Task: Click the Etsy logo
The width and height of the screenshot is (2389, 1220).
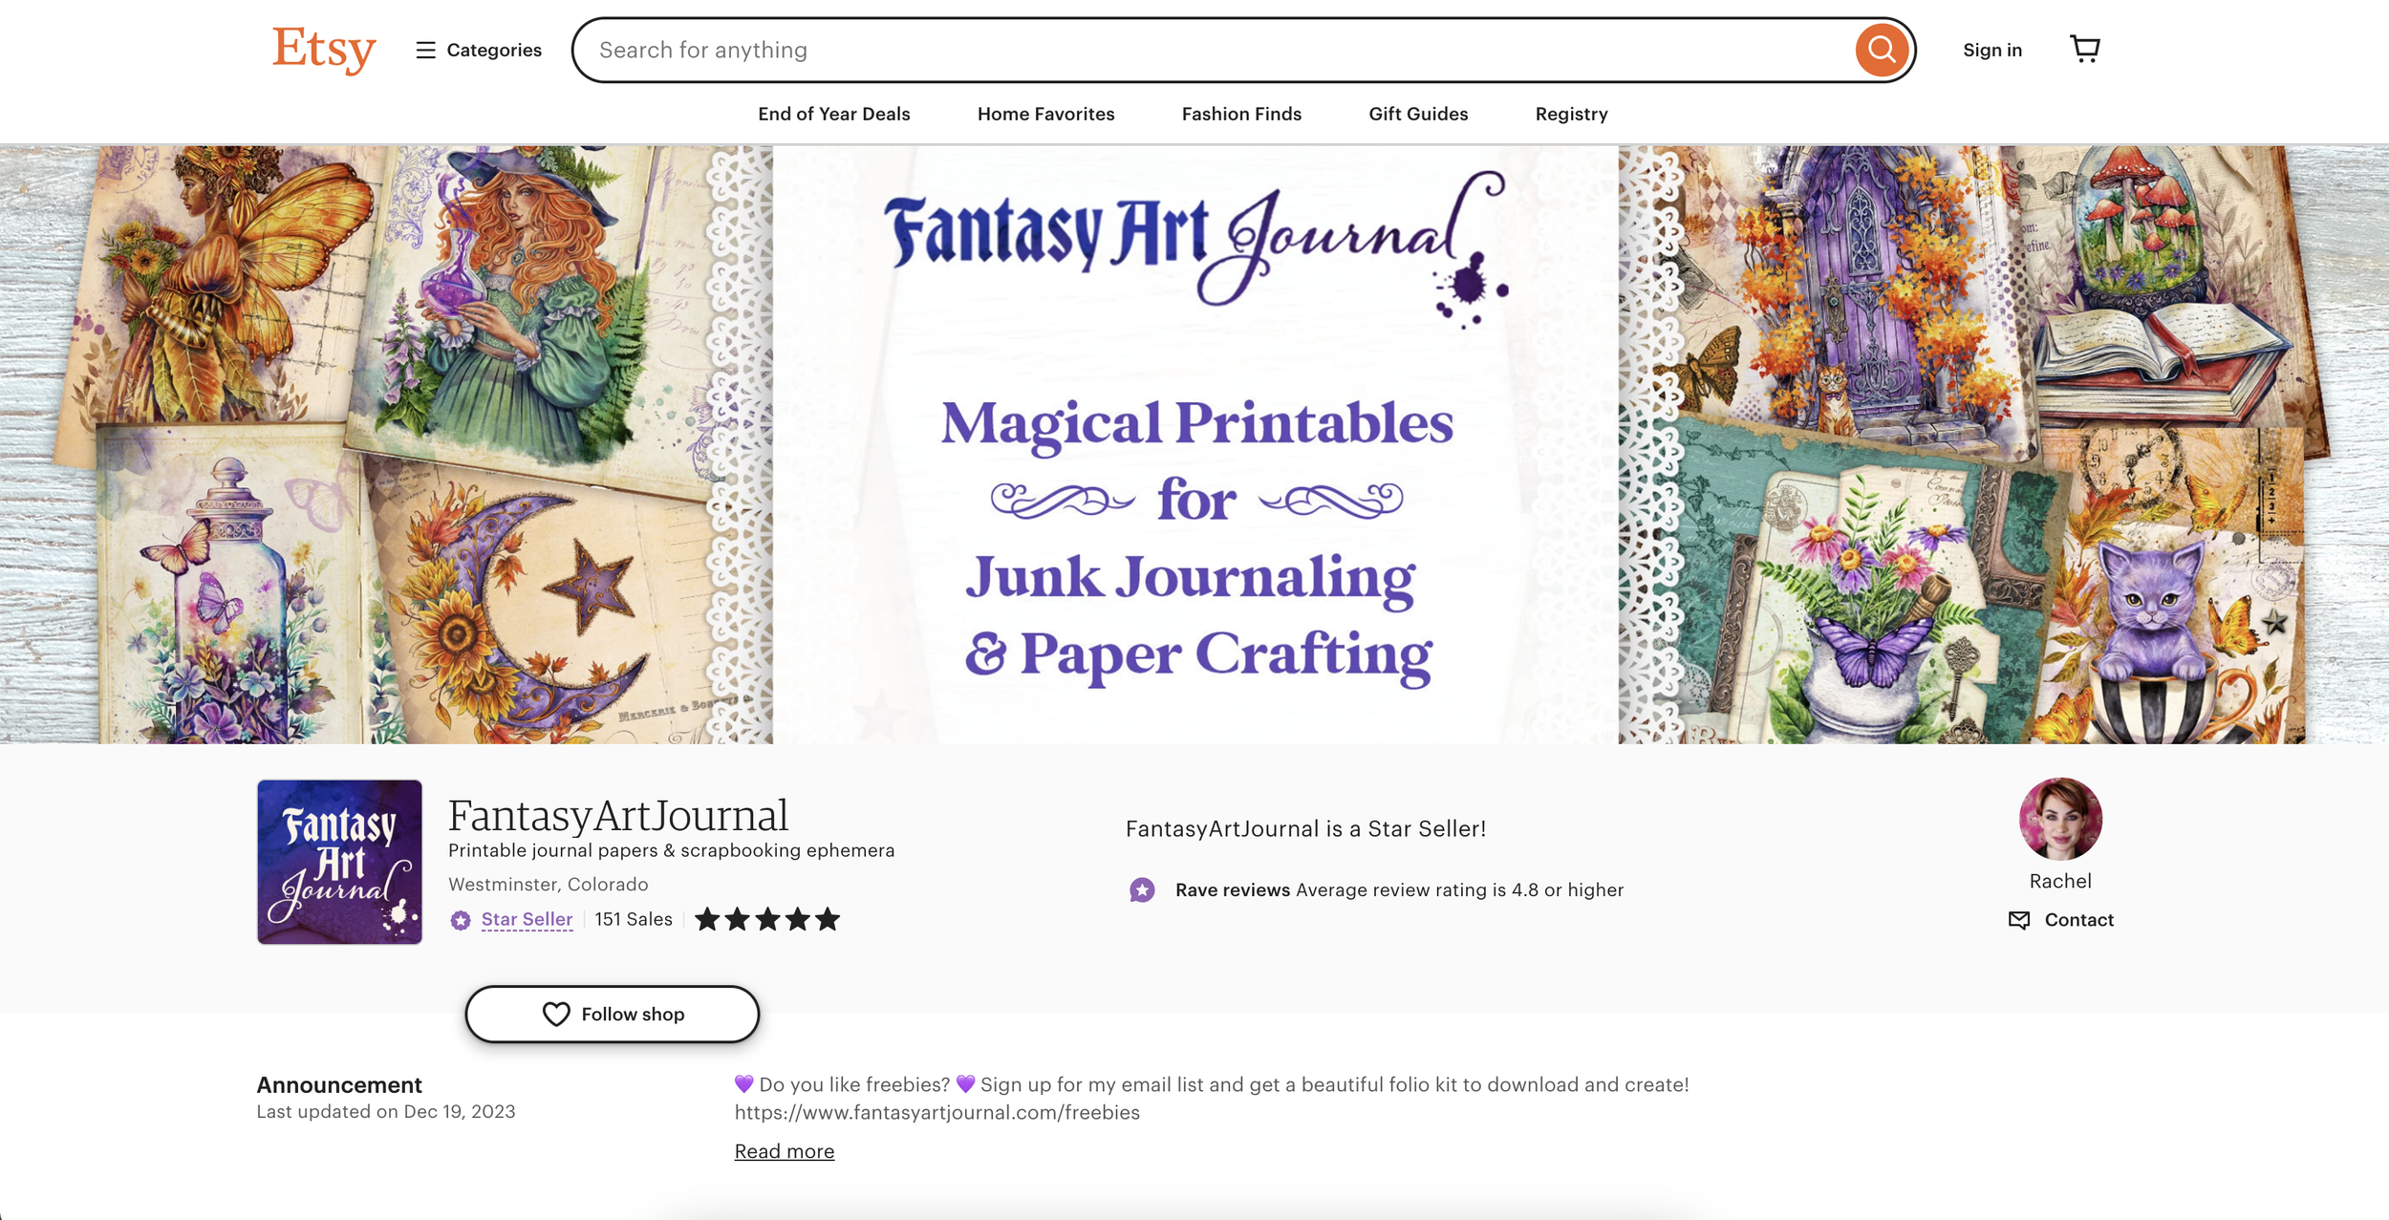Action: coord(324,49)
